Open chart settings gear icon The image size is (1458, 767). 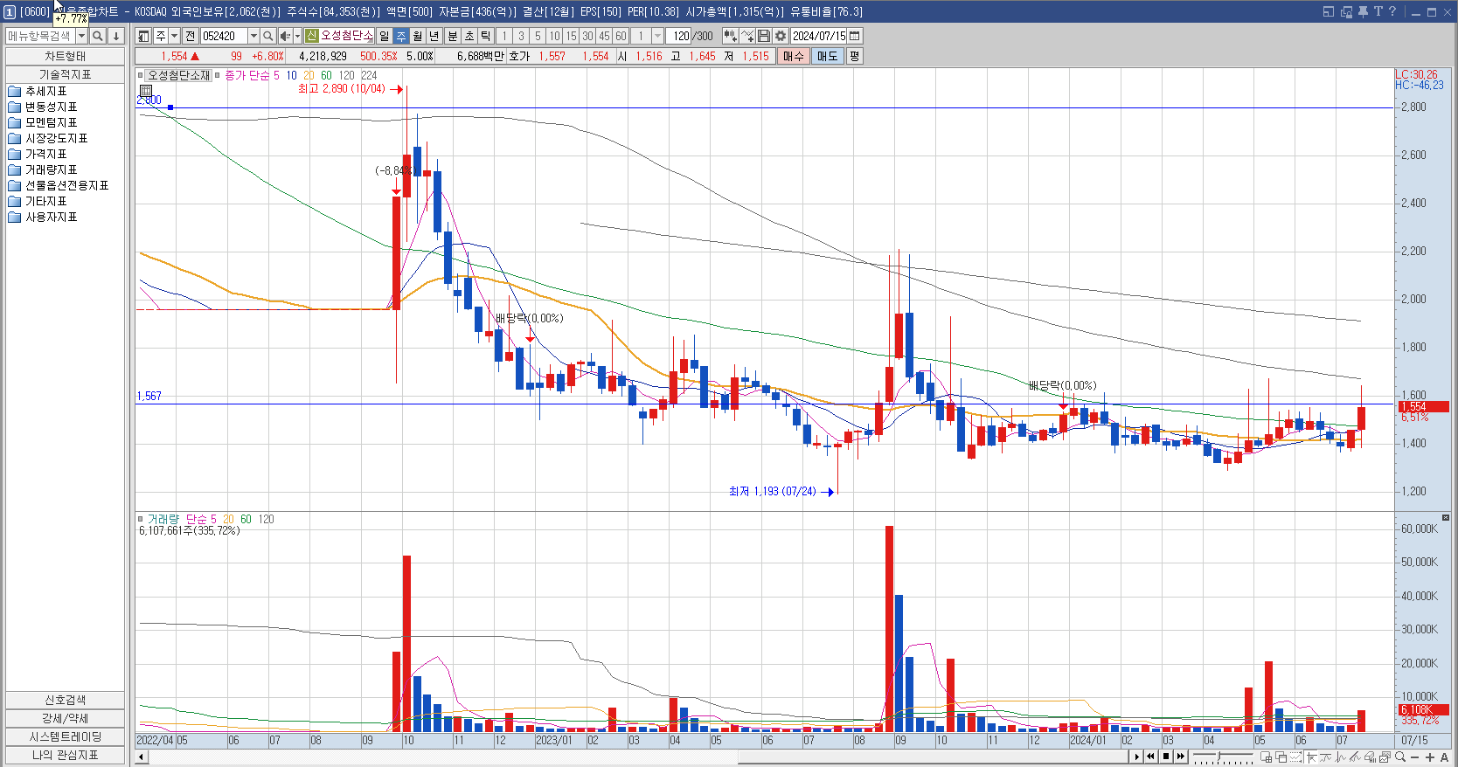781,36
